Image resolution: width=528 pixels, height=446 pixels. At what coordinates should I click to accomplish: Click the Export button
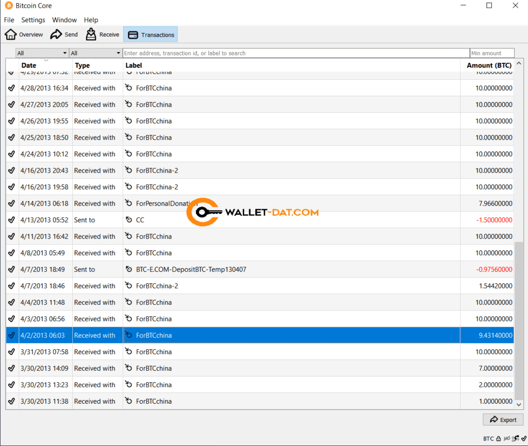503,419
